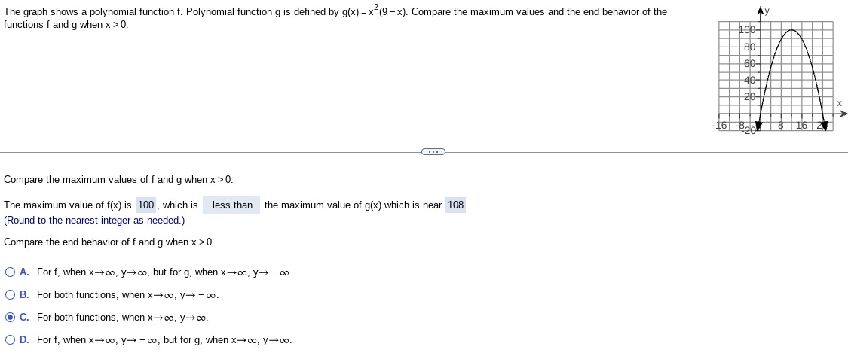Click the peak of the parabola curve
Viewport: 848px width, 362px height.
pos(791,29)
